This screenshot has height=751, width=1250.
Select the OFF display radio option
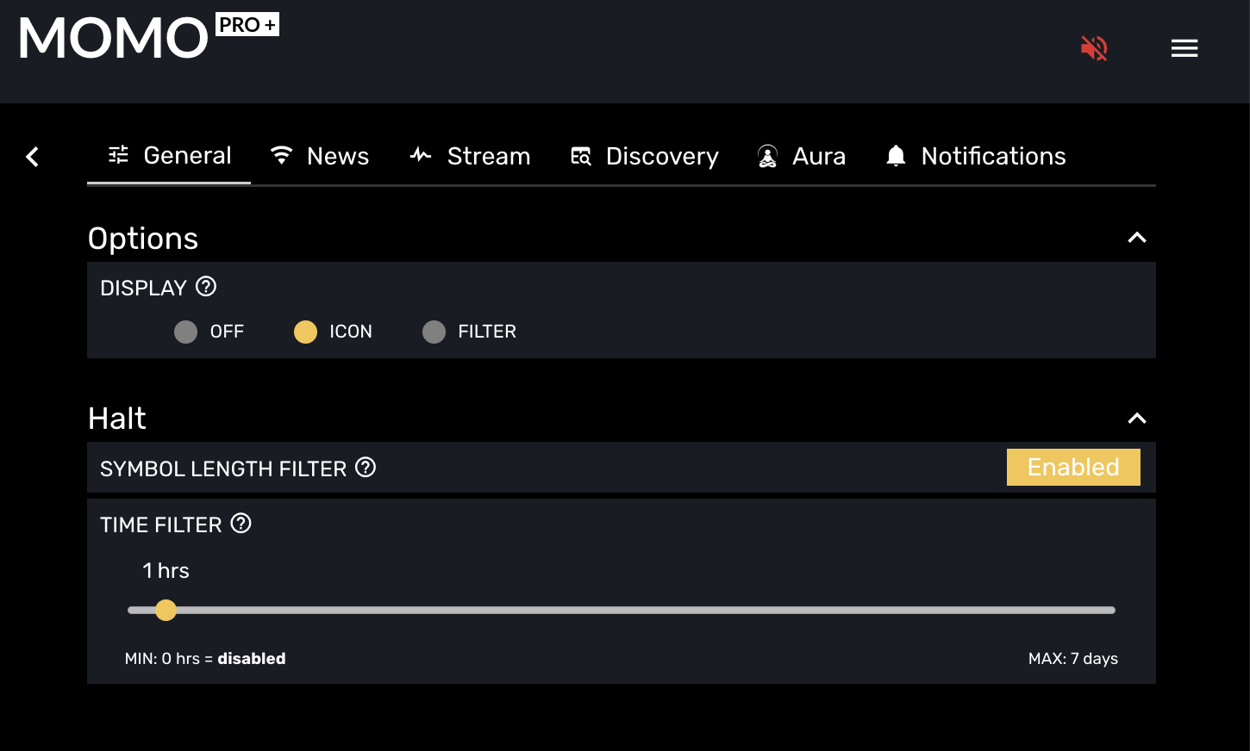pos(186,332)
